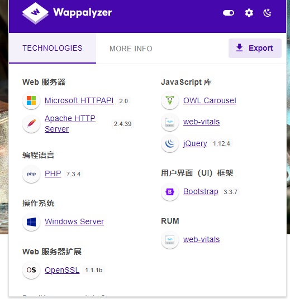Open the OpenSSL link
The width and height of the screenshot is (290, 299).
[62, 270]
